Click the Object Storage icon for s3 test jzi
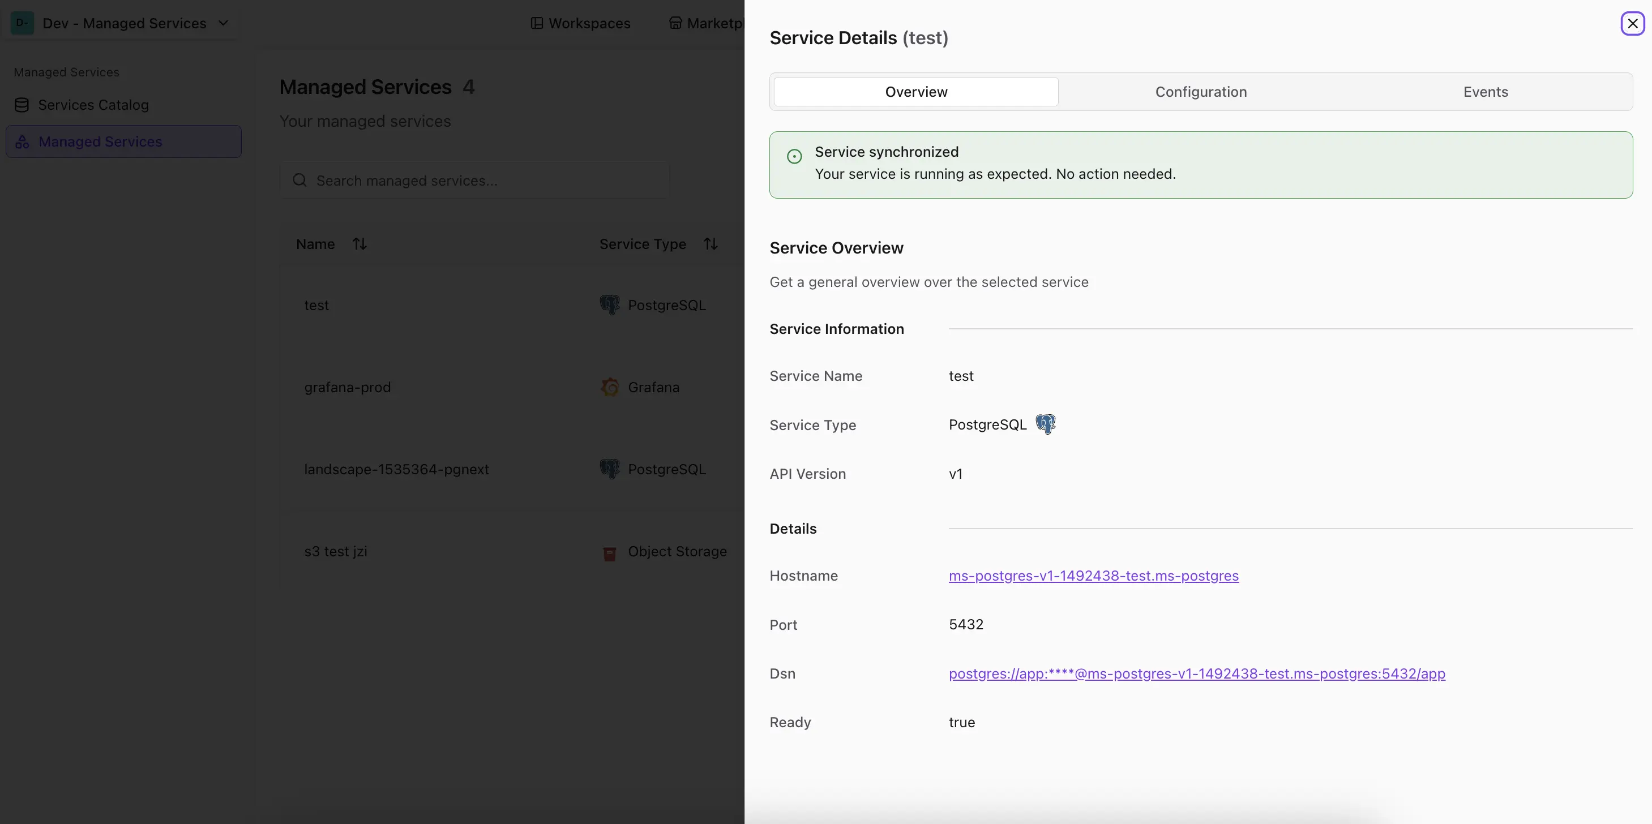Image resolution: width=1652 pixels, height=824 pixels. (x=609, y=553)
